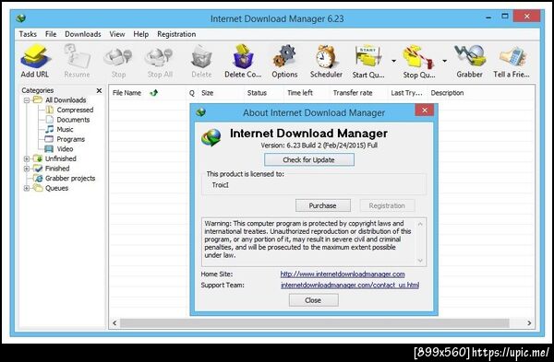
Task: Click the File Name sort arrow icon
Action: click(x=154, y=93)
